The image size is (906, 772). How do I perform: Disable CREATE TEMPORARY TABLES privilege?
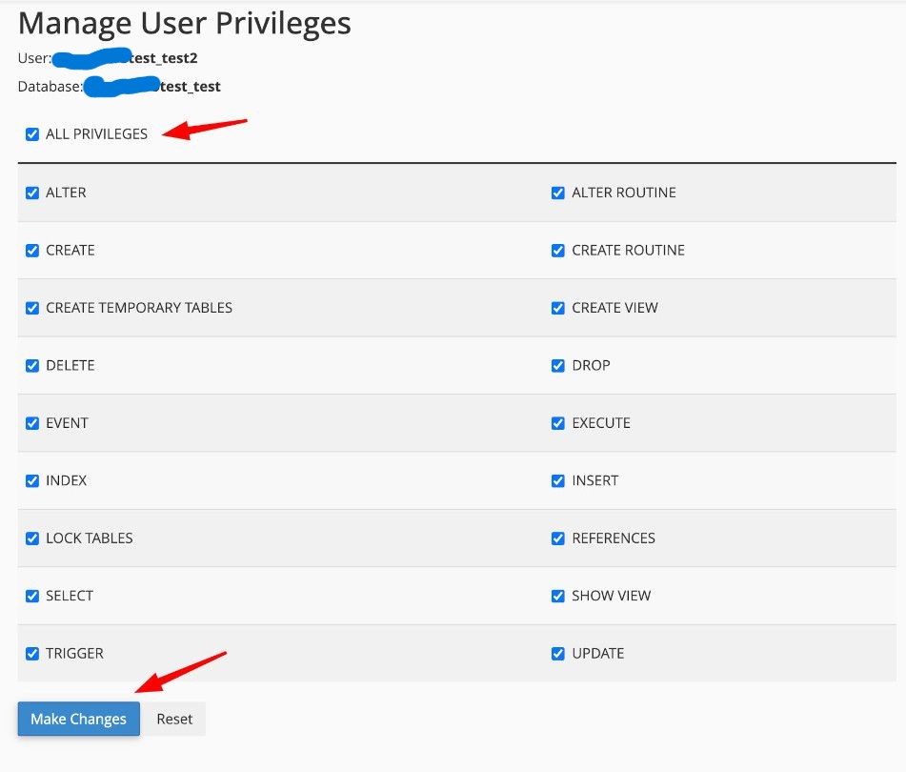click(32, 308)
